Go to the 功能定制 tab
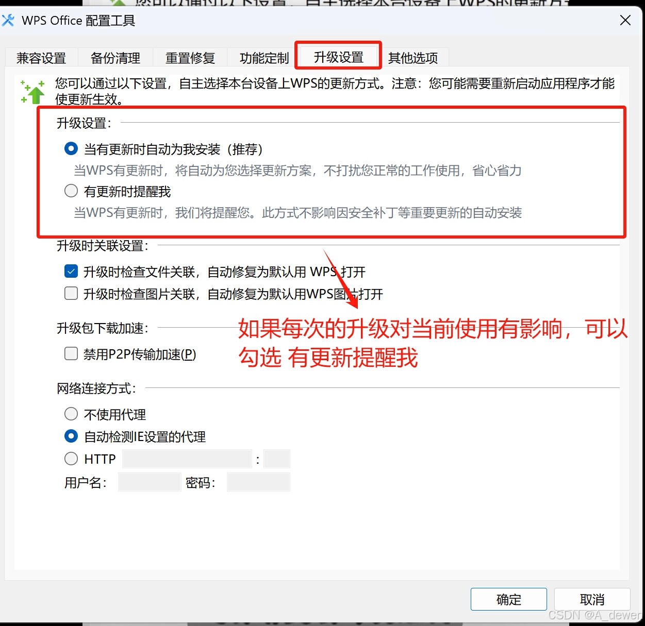Viewport: 645px width, 626px height. (264, 58)
